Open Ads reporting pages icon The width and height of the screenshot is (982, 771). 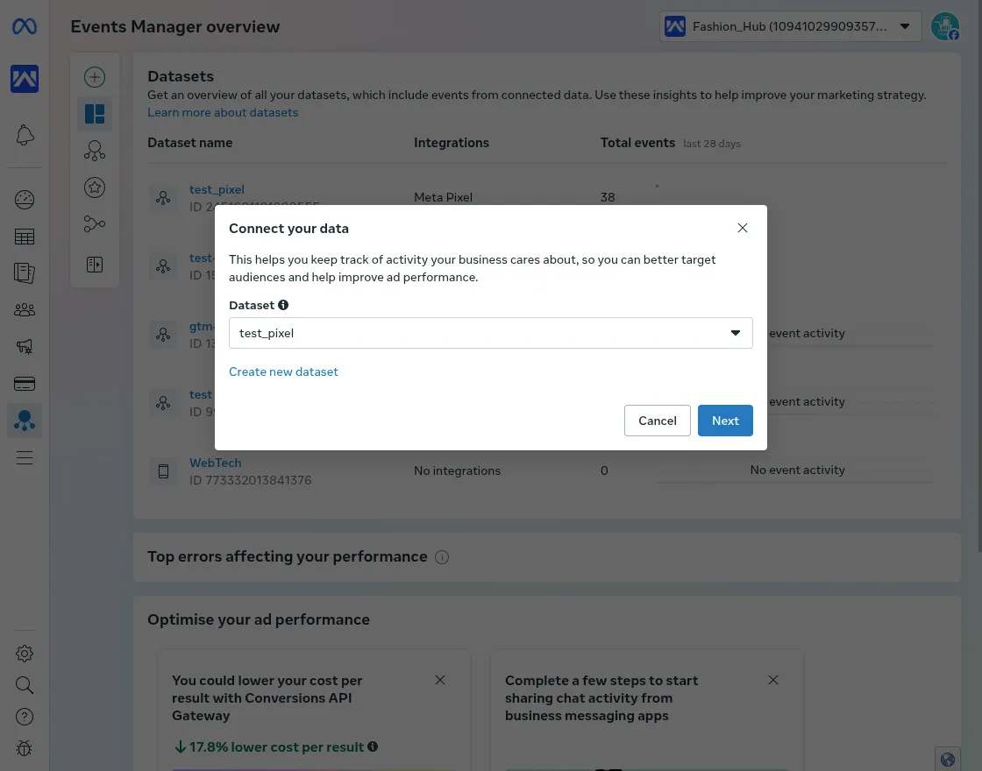tap(25, 272)
